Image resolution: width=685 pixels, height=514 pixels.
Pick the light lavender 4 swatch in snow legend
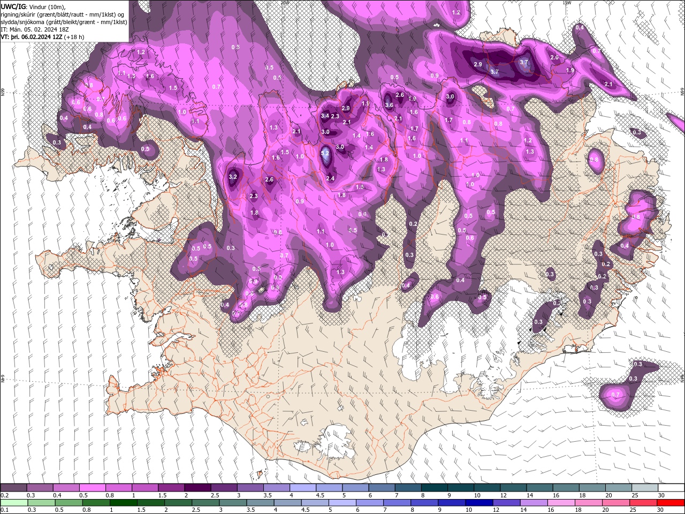[303, 488]
